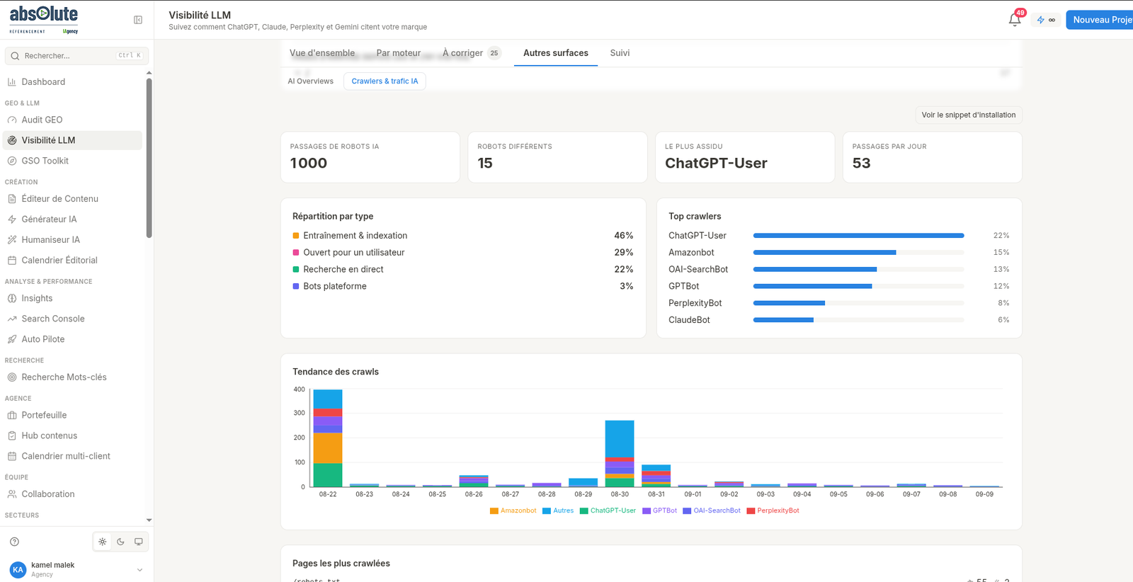
Task: Focus the Rechercher search field
Action: point(76,56)
